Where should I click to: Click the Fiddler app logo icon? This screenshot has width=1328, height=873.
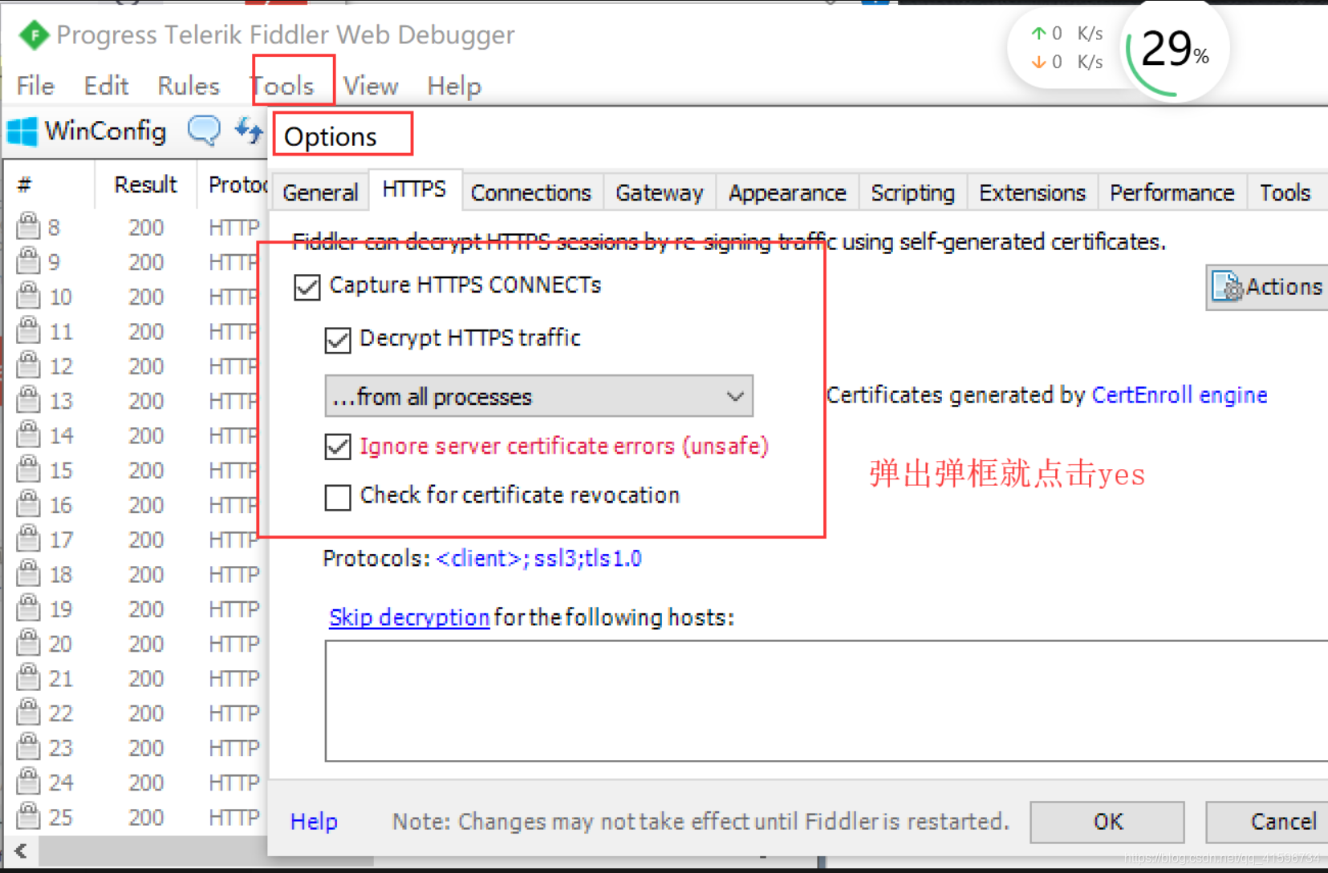(34, 34)
